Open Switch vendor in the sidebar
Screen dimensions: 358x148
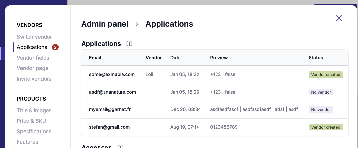(x=34, y=37)
